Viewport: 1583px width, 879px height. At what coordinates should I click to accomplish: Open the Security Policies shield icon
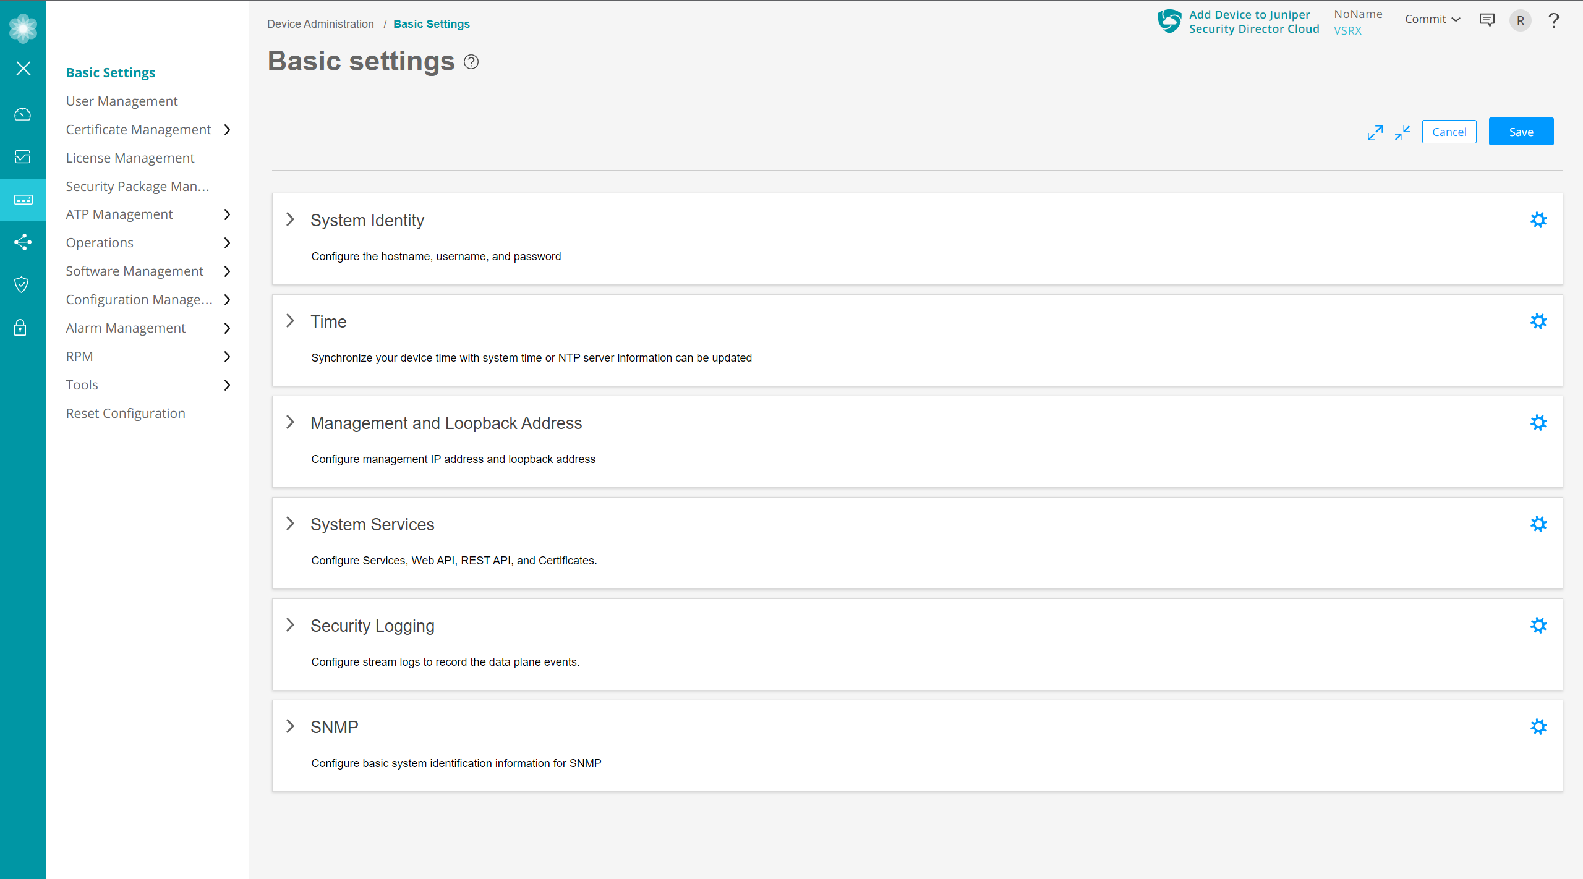[x=22, y=284]
